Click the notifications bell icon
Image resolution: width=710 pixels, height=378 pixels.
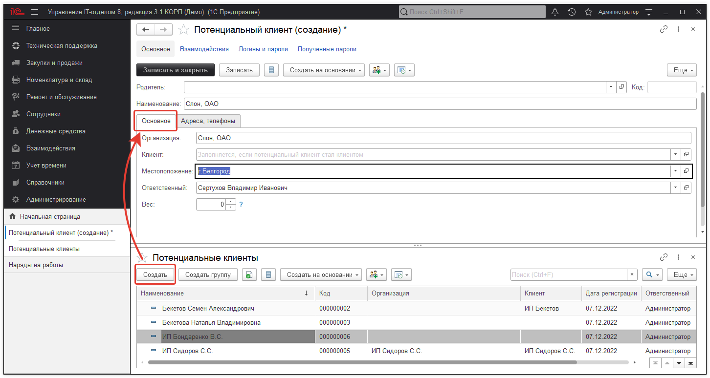click(x=555, y=12)
